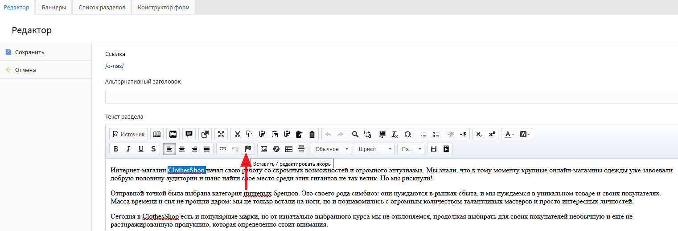Toggle underline formatting
The height and width of the screenshot is (231, 678).
tap(141, 149)
